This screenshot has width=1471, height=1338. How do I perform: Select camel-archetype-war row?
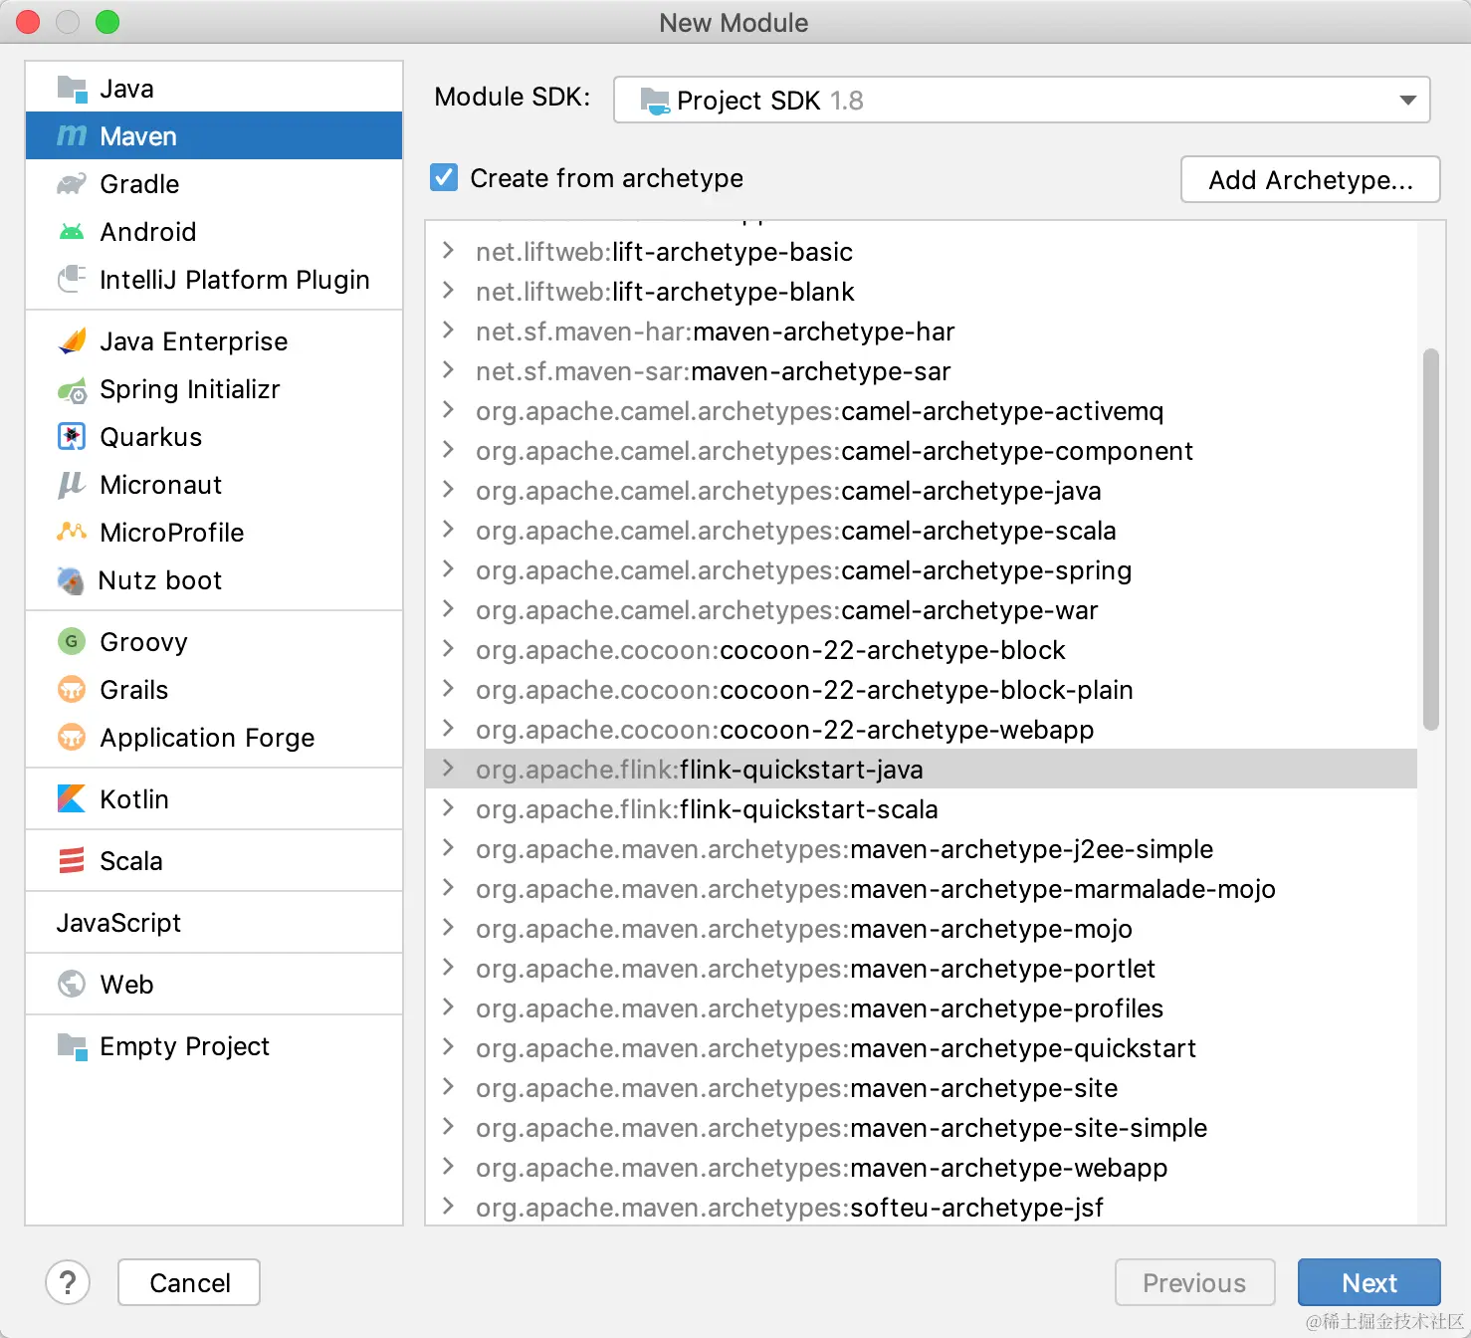tap(921, 610)
